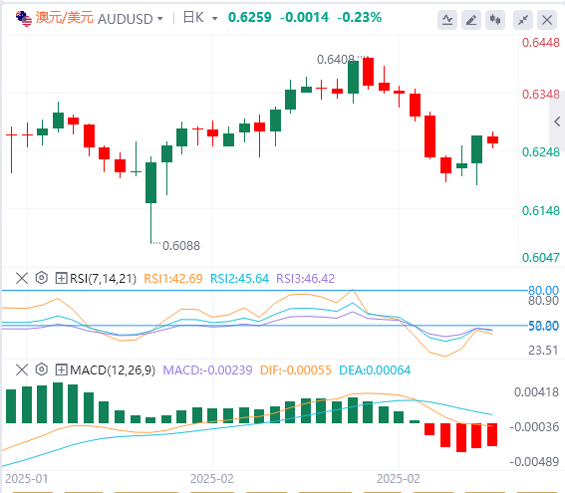Viewport: 565px width, 493px height.
Task: Select the drawing pencil tool
Action: pyautogui.click(x=471, y=20)
